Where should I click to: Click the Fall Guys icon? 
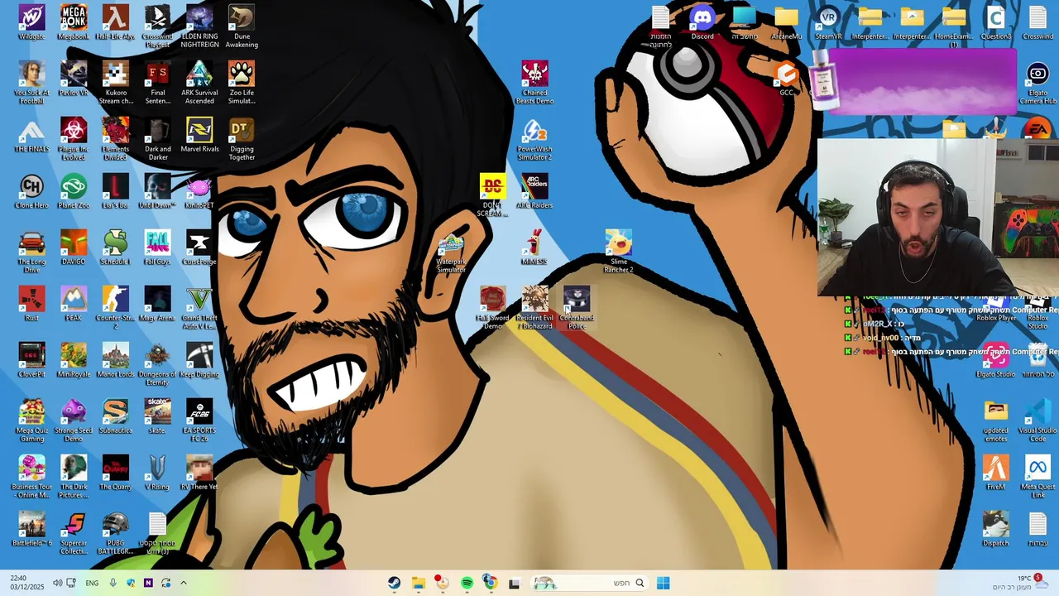point(157,248)
